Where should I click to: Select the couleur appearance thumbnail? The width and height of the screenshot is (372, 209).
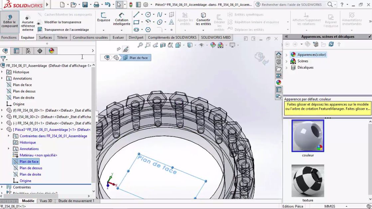[308, 136]
